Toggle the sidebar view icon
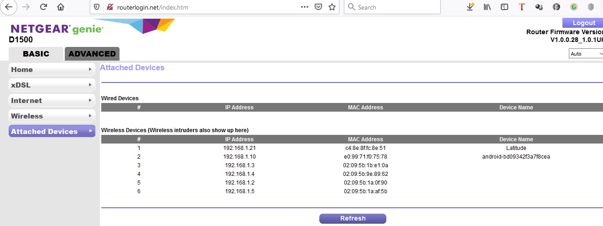Screen dimensions: 603x226 504,7
